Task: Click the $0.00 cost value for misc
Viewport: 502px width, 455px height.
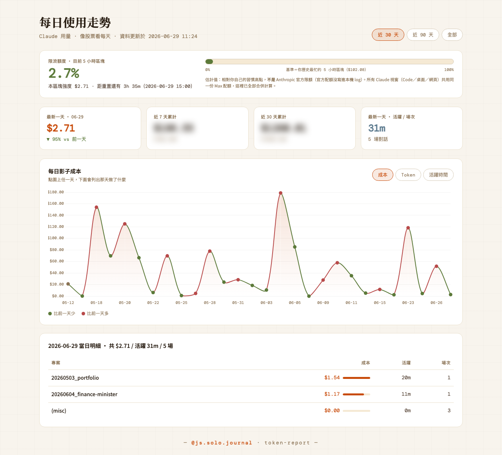Action: 332,411
